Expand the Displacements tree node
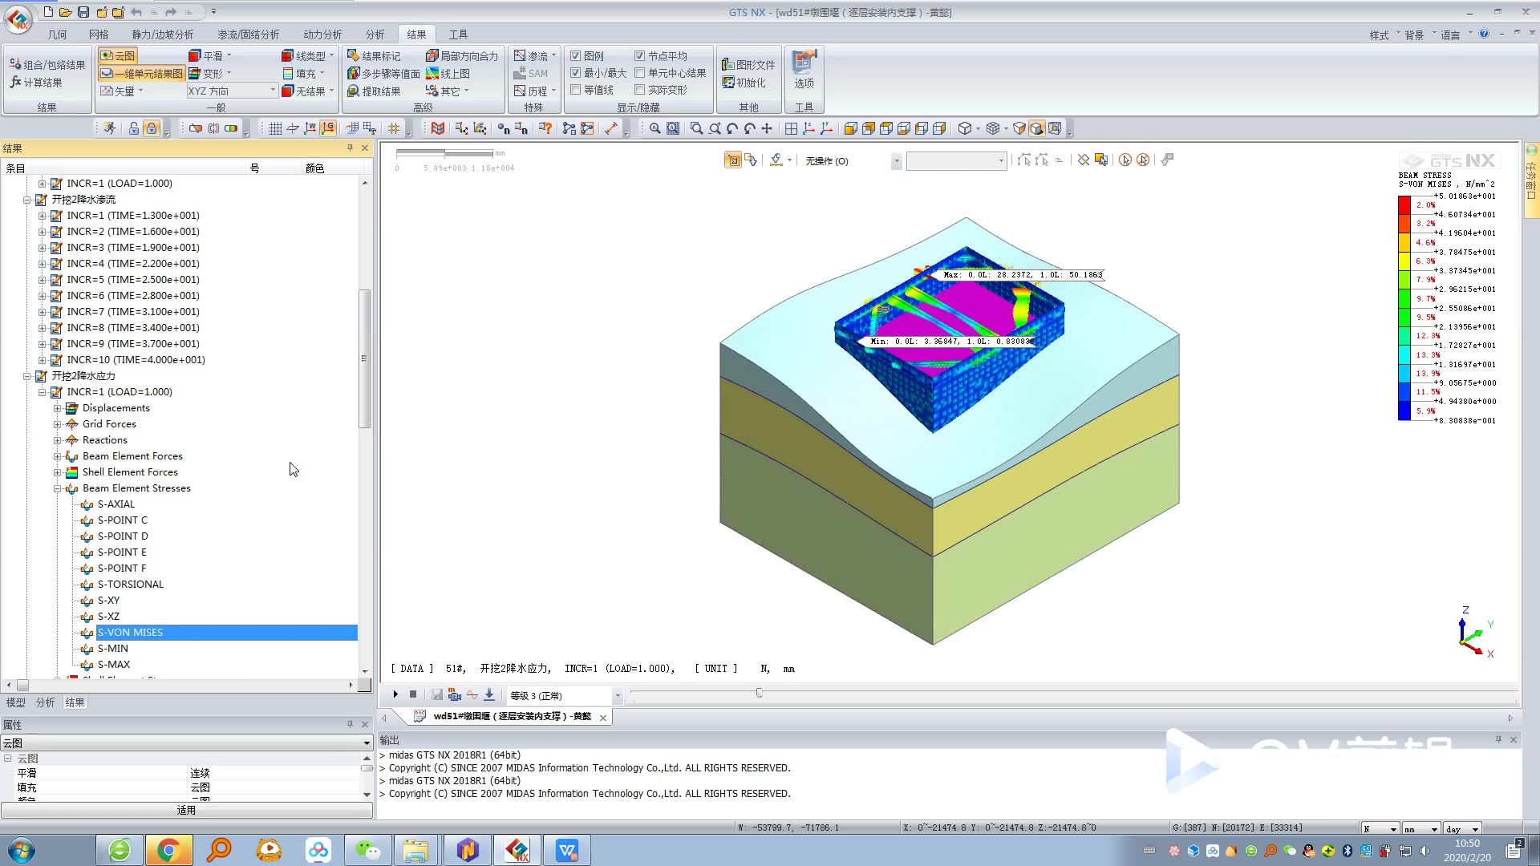 [x=58, y=408]
